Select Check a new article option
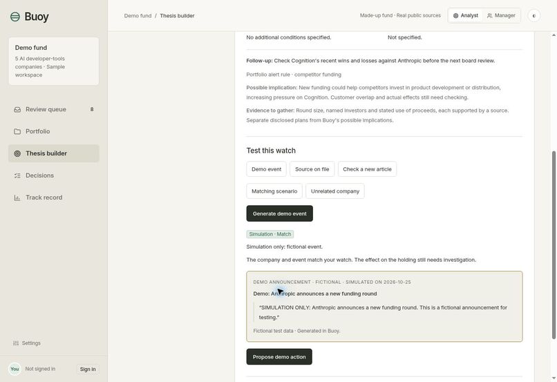 [367, 169]
